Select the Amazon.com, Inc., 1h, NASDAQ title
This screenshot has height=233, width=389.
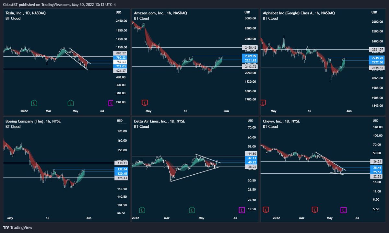tap(160, 13)
